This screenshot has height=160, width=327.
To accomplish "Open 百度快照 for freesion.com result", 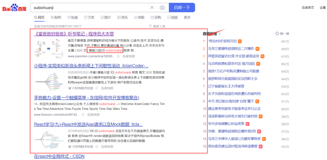I will [94, 115].
